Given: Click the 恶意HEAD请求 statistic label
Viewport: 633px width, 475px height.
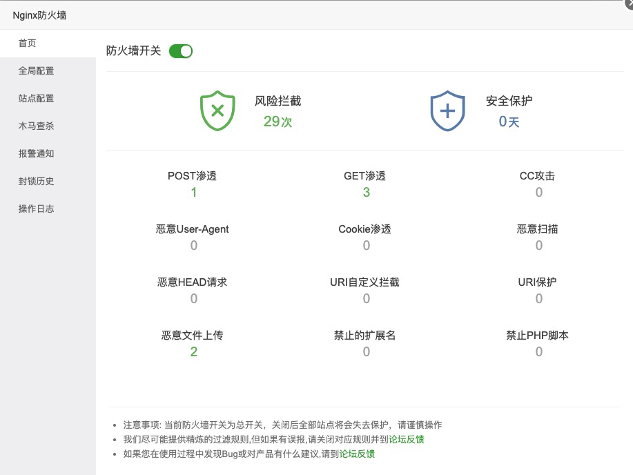Looking at the screenshot, I should (x=192, y=282).
